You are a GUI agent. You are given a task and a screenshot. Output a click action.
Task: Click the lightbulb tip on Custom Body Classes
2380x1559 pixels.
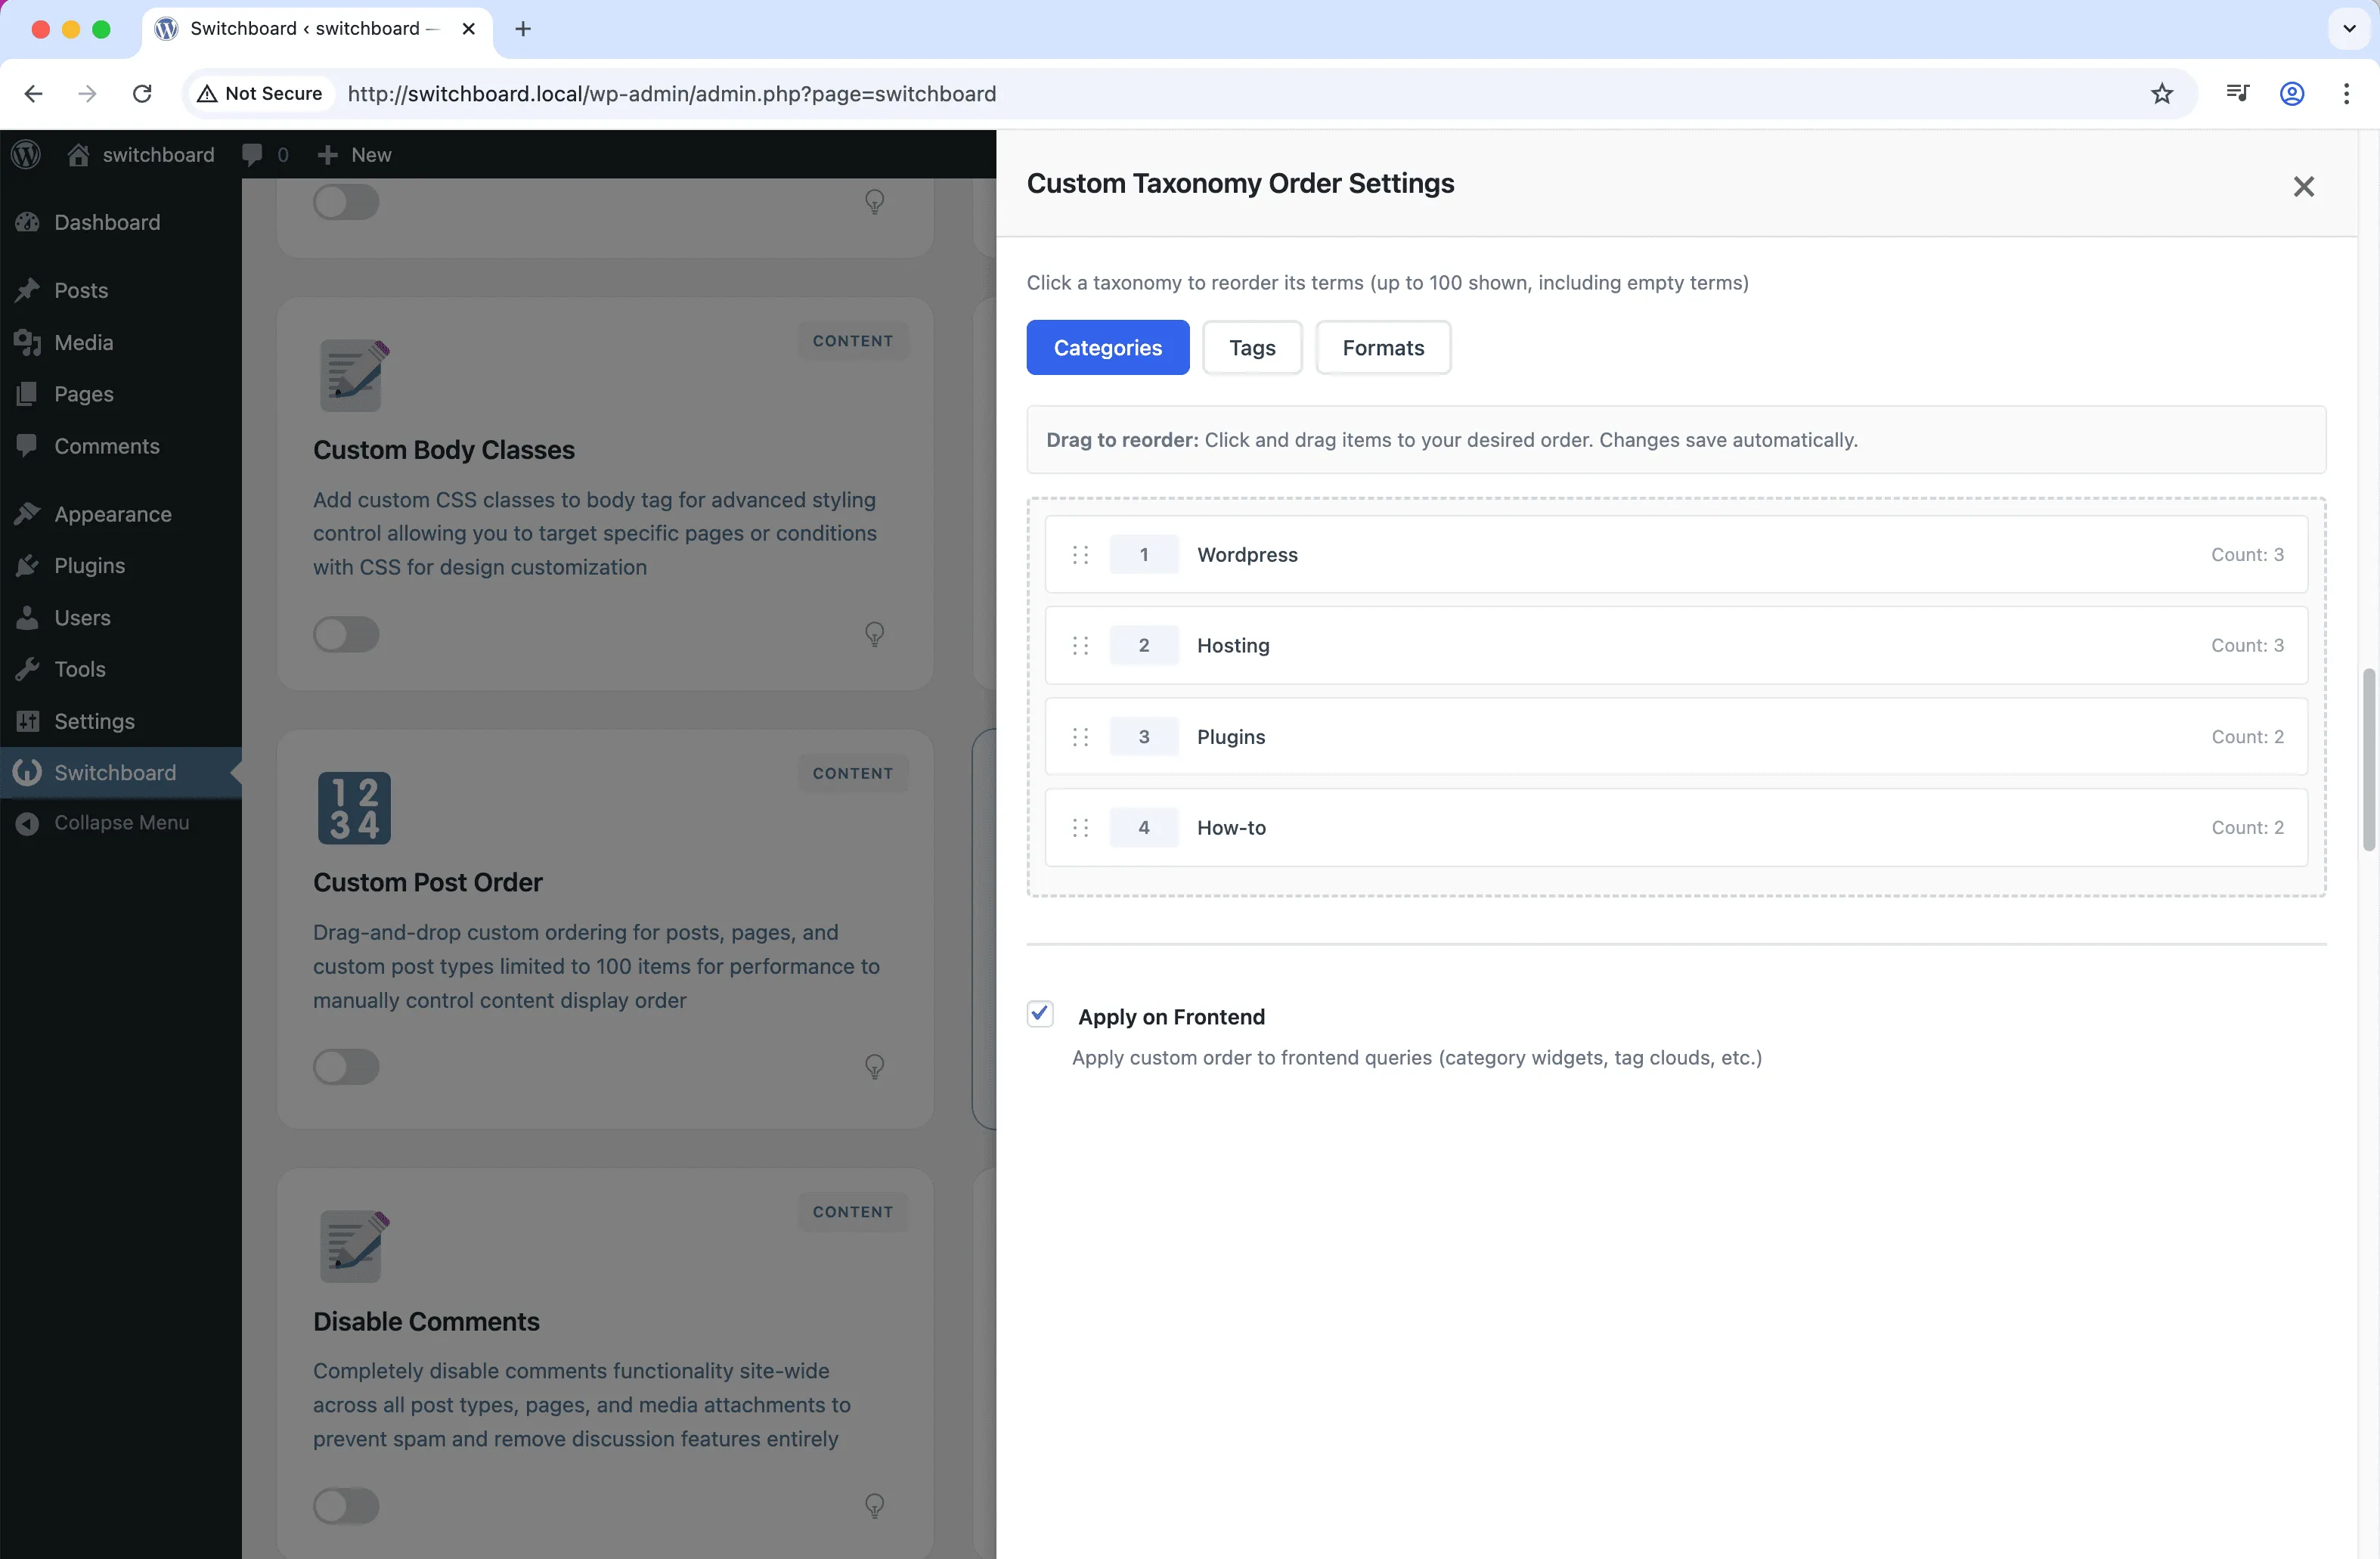tap(875, 634)
